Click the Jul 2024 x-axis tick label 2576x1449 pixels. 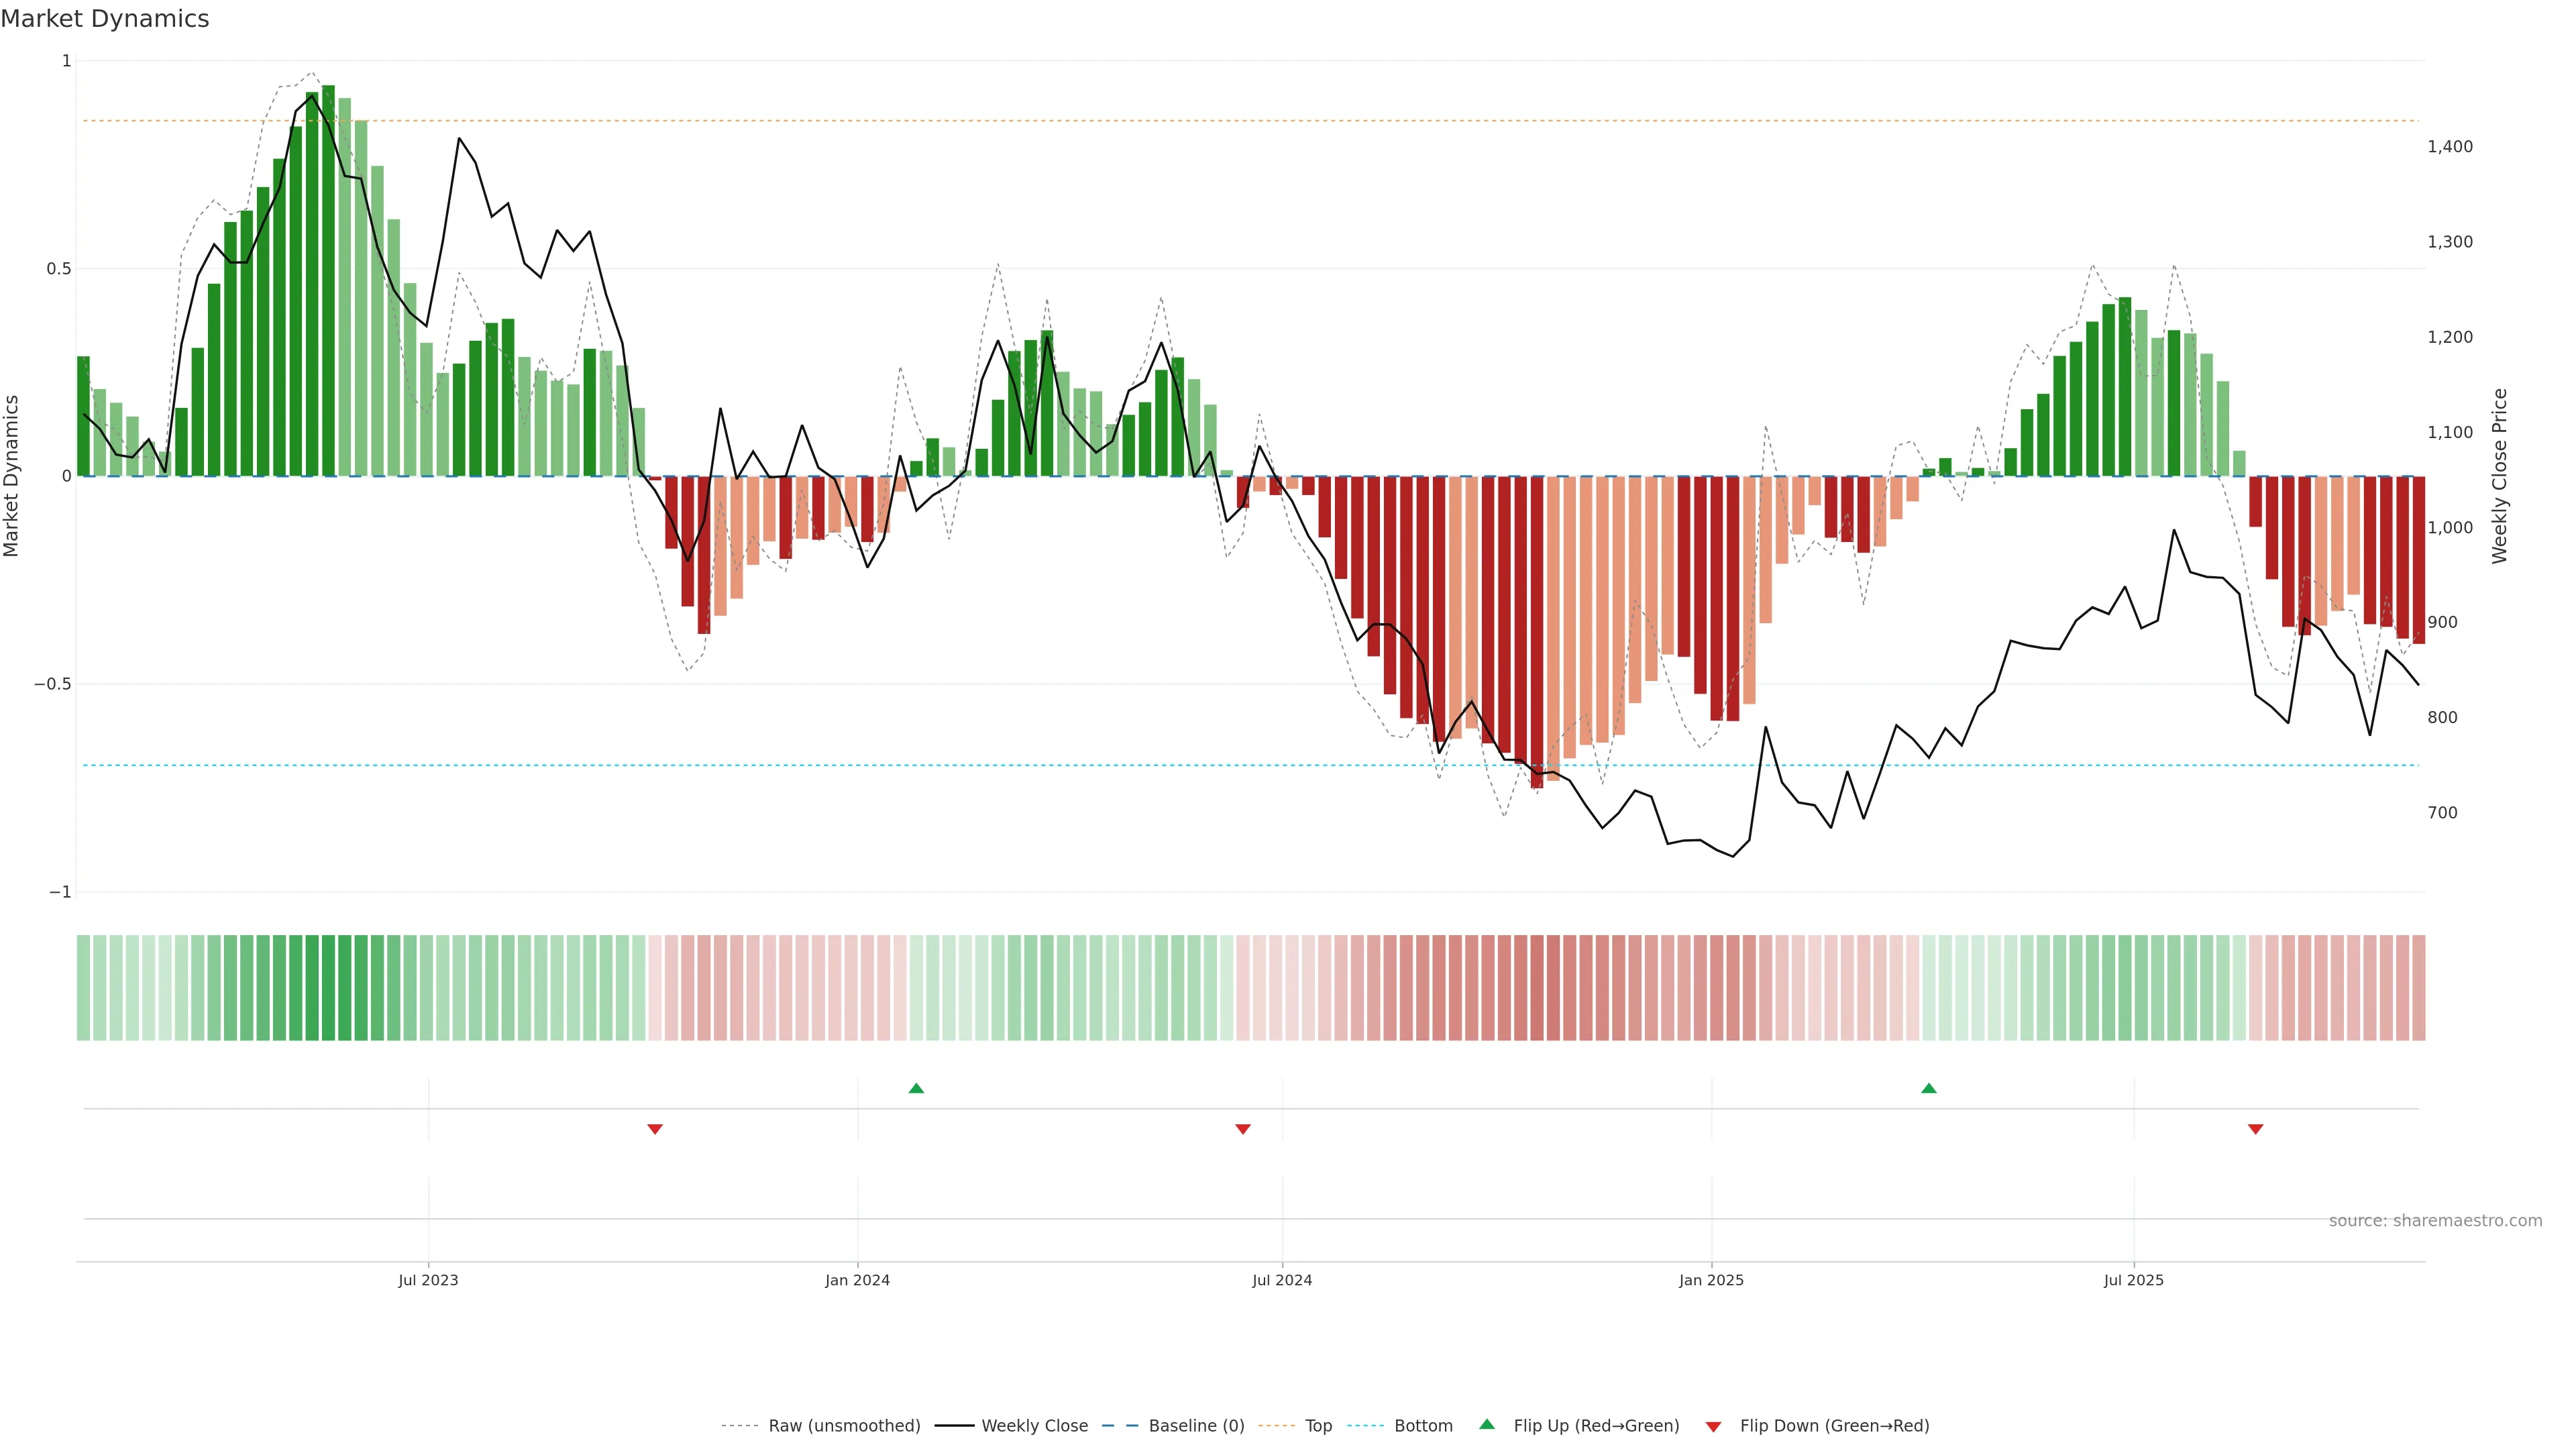tap(1282, 1280)
